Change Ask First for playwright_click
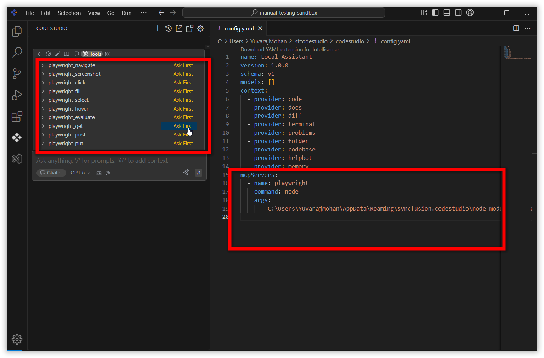 click(183, 83)
